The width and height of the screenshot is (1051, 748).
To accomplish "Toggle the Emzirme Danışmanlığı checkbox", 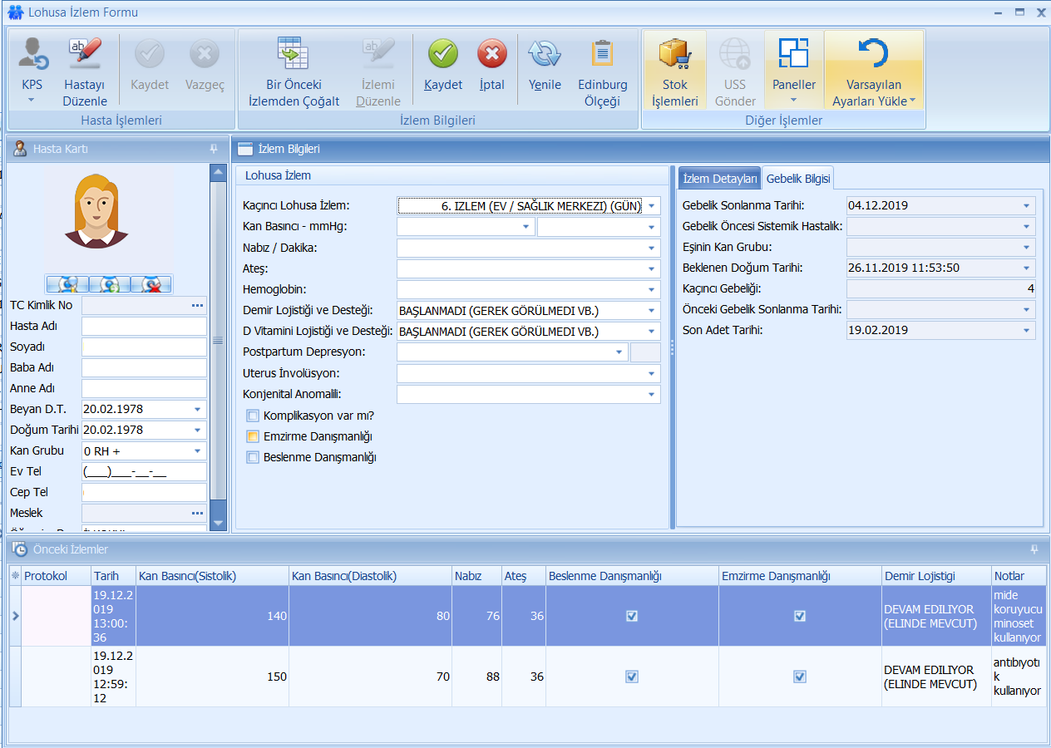I will [x=253, y=436].
